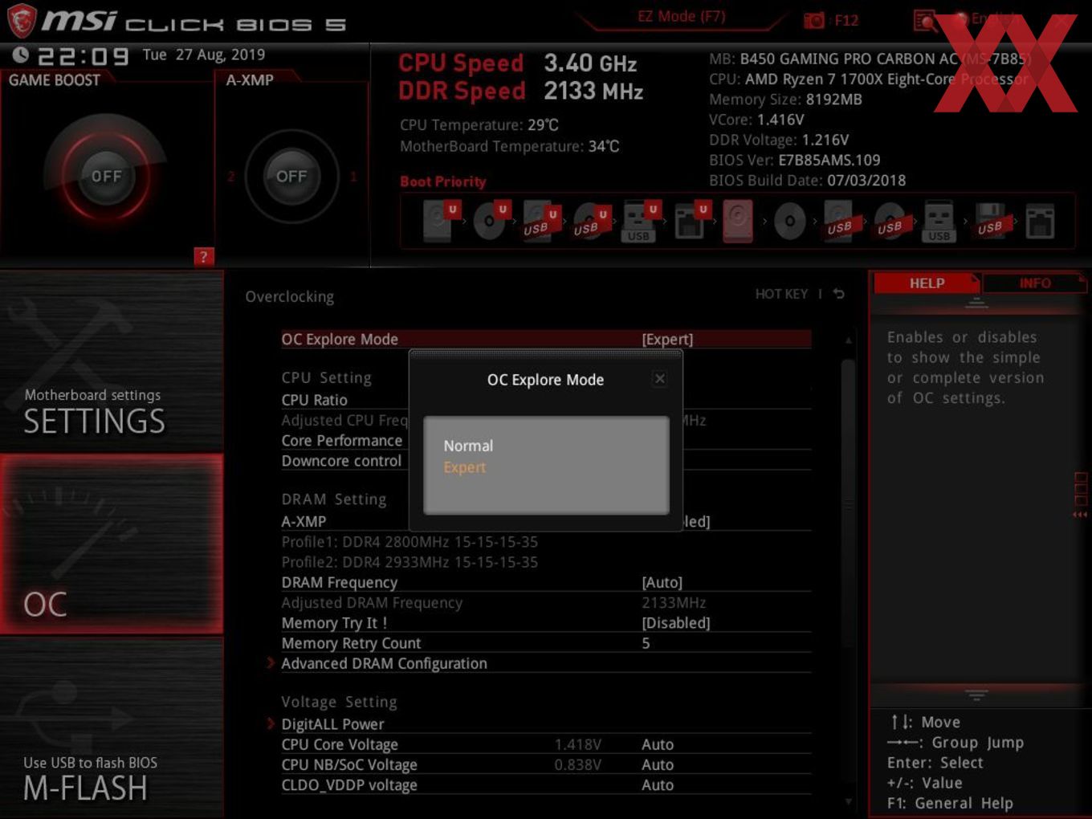This screenshot has height=819, width=1092.
Task: Open the CPU Core Voltage Auto value
Action: (x=658, y=744)
